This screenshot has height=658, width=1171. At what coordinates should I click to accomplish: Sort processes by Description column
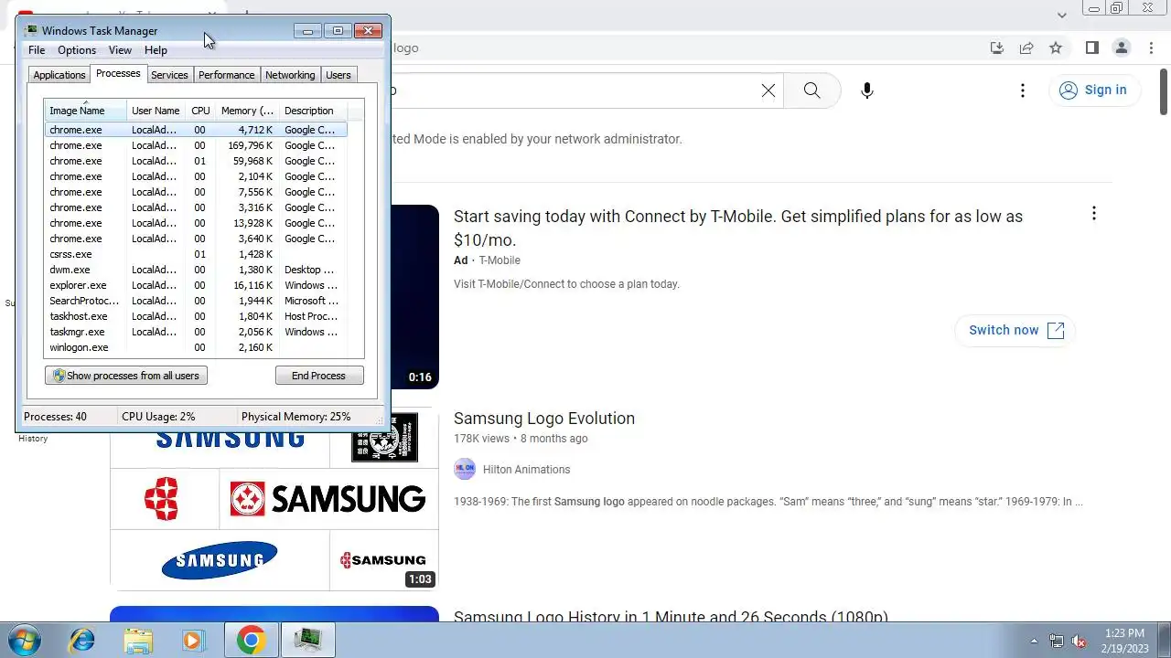click(x=312, y=111)
